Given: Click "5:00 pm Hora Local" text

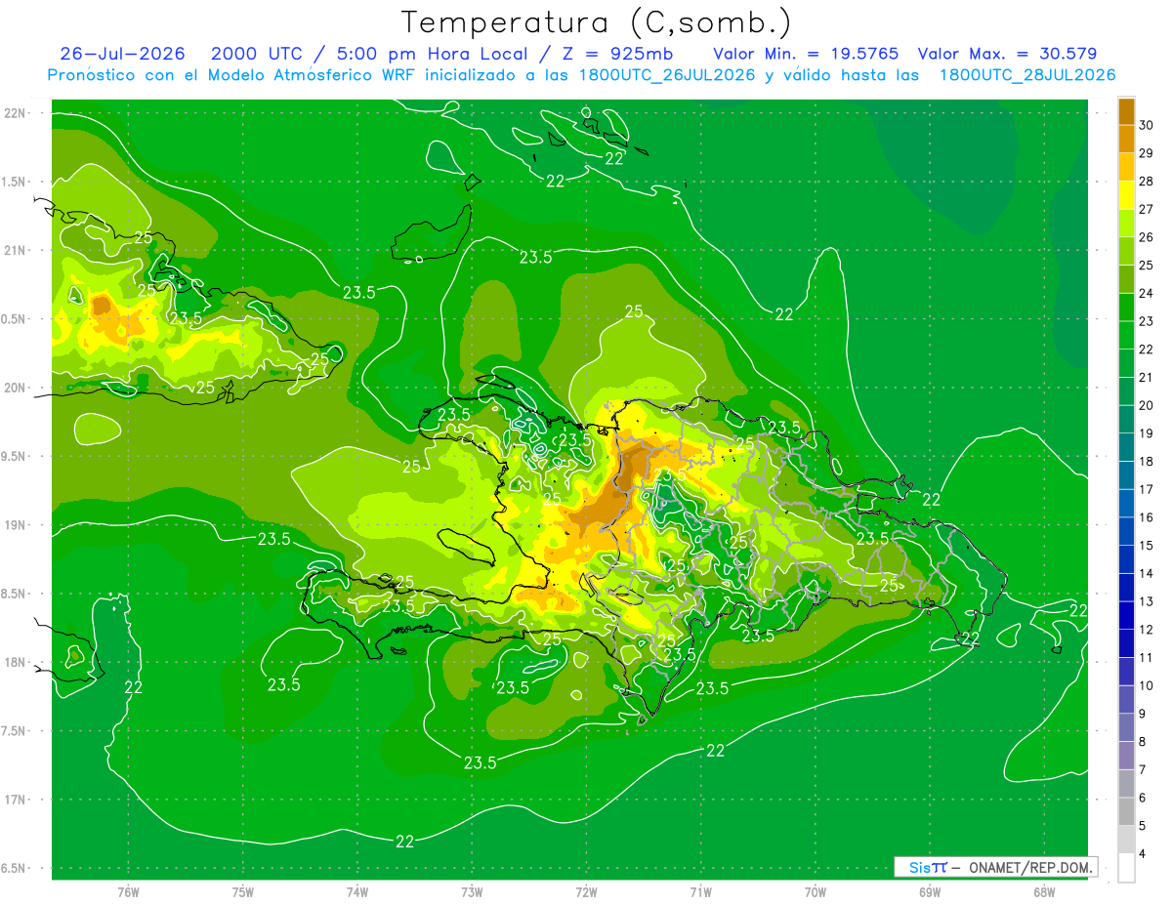Looking at the screenshot, I should tap(430, 54).
